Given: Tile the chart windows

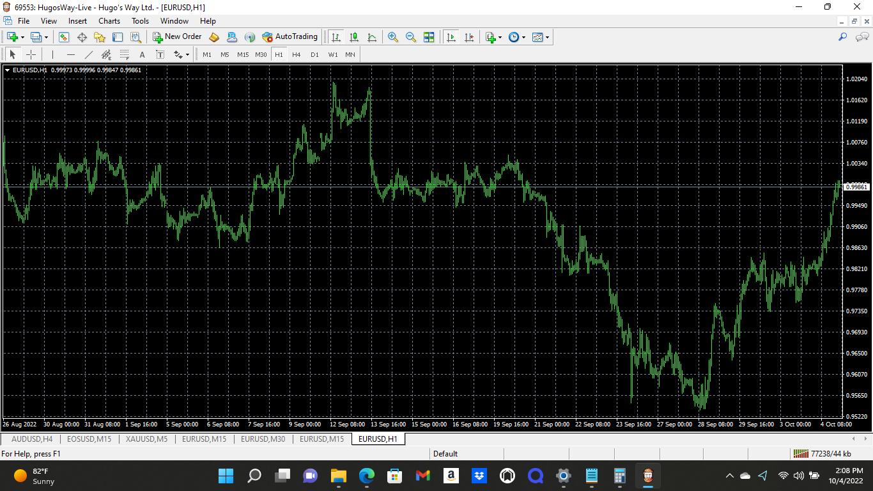Looking at the screenshot, I should tap(429, 37).
